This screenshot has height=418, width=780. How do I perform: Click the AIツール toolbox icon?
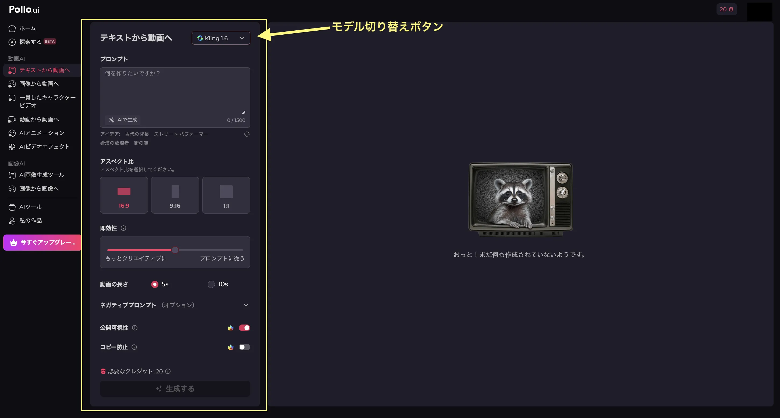coord(12,207)
